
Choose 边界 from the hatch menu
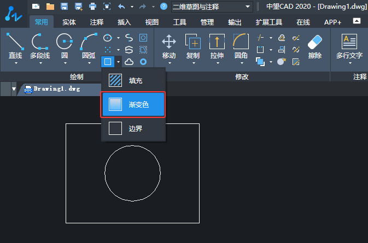[x=133, y=128]
